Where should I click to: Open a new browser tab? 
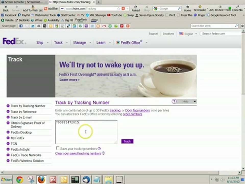click(99, 2)
